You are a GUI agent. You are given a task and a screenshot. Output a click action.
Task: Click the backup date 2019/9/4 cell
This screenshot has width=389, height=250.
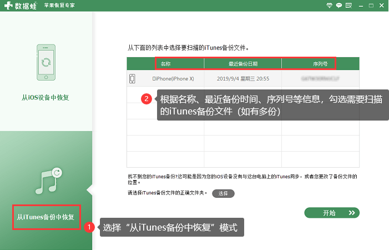pyautogui.click(x=243, y=79)
